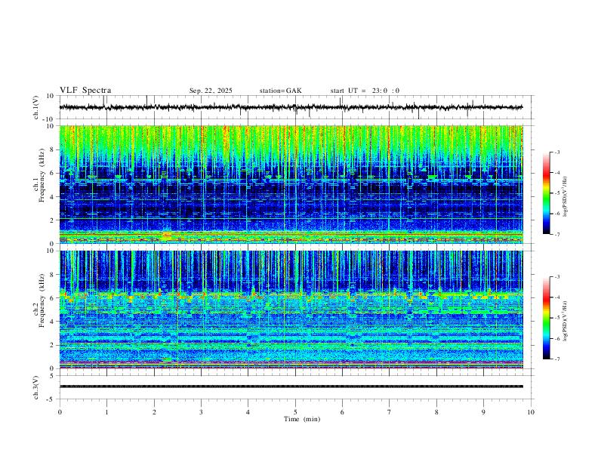Click the time axis tick label "1"

[106, 412]
